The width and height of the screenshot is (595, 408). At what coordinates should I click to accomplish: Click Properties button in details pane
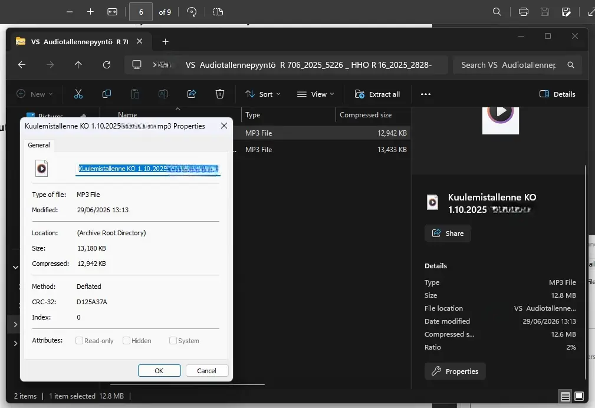click(x=455, y=371)
